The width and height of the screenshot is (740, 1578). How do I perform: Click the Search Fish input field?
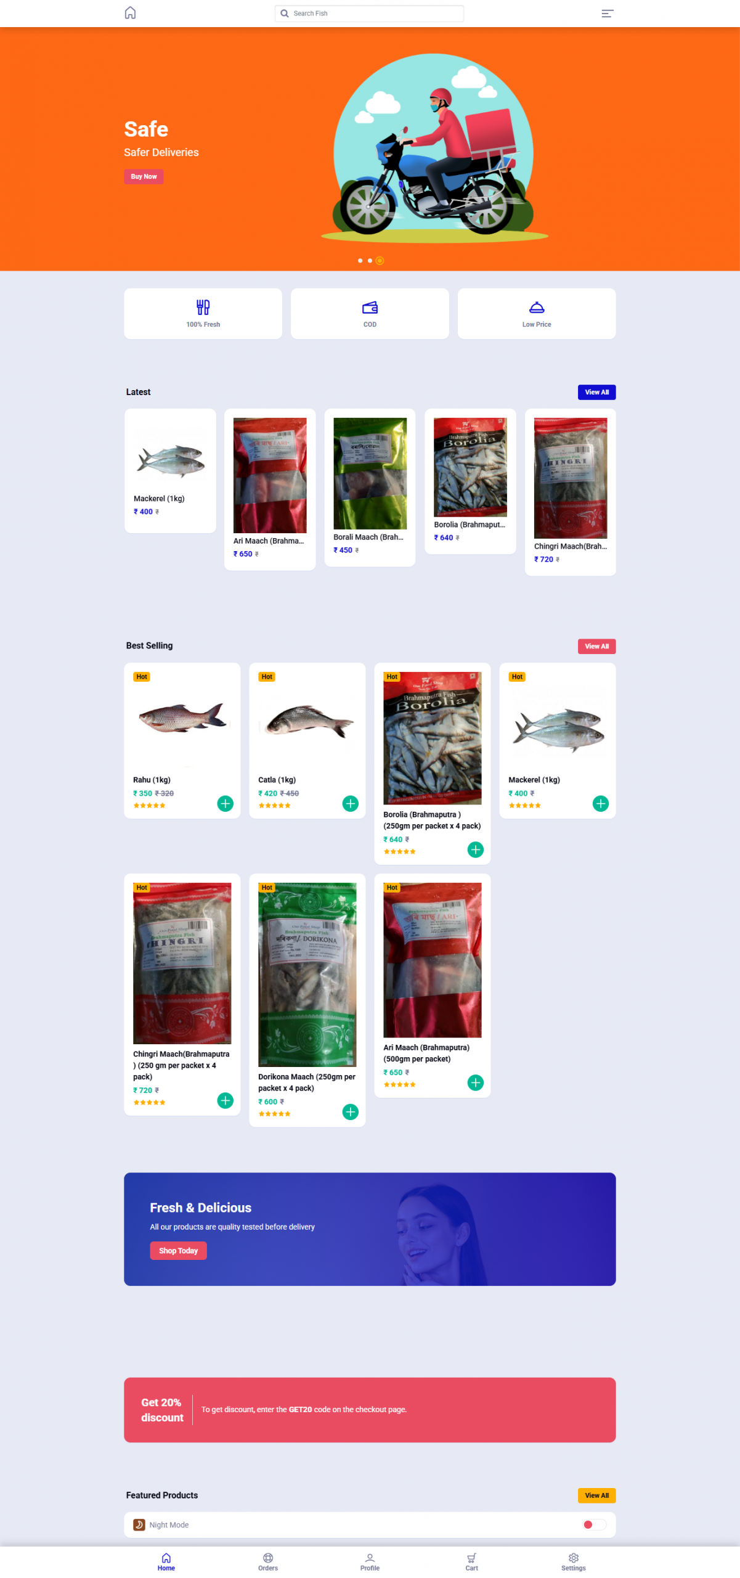pos(370,14)
